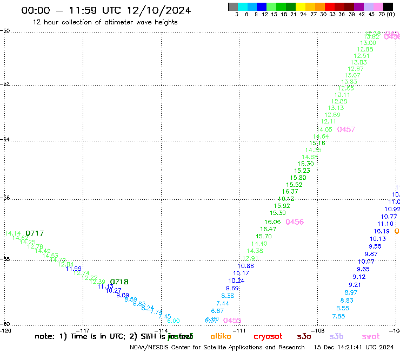Click the wave height value 7.88
This screenshot has height=352, width=400.
pyautogui.click(x=338, y=316)
